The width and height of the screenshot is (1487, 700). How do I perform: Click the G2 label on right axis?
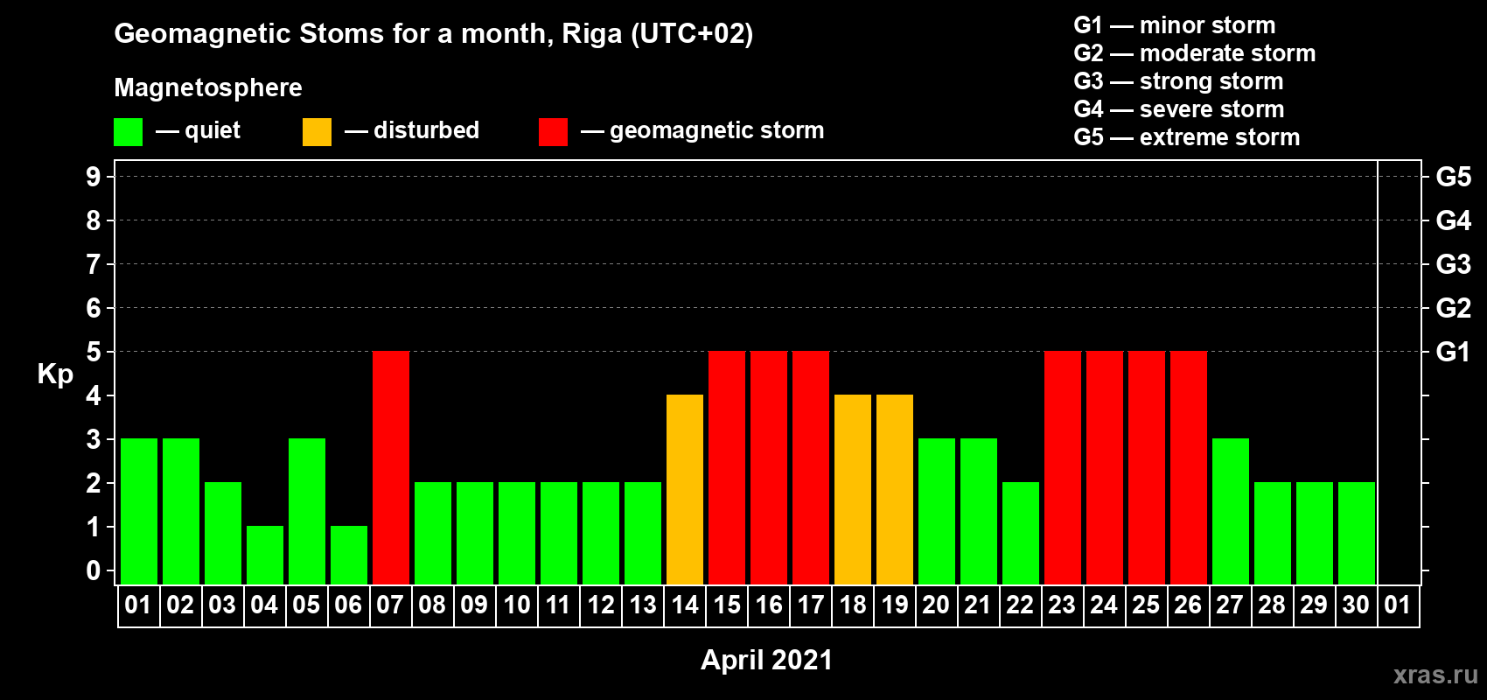point(1454,308)
